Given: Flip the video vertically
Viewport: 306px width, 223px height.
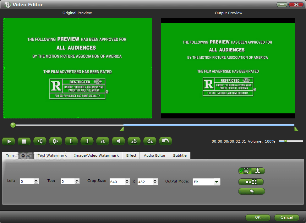Looking at the screenshot, I should click(x=118, y=141).
